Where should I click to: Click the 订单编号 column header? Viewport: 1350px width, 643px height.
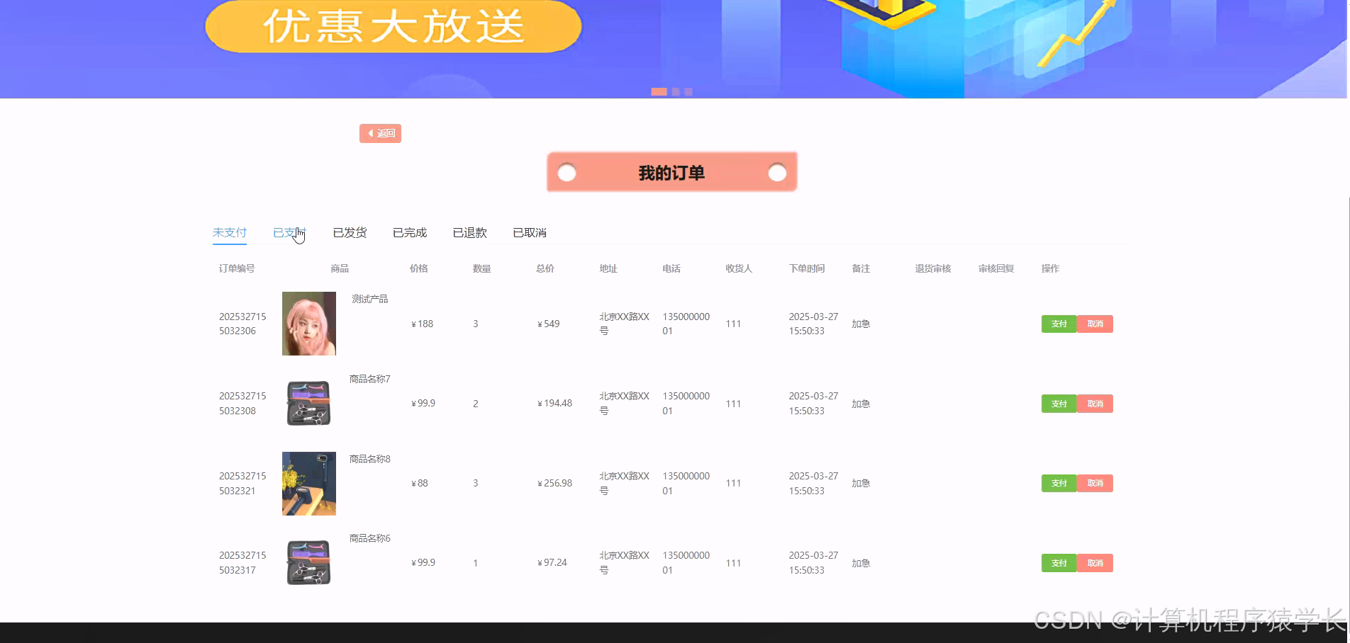(237, 268)
